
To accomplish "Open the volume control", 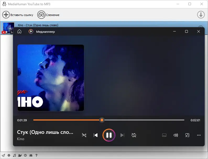I will (x=176, y=135).
